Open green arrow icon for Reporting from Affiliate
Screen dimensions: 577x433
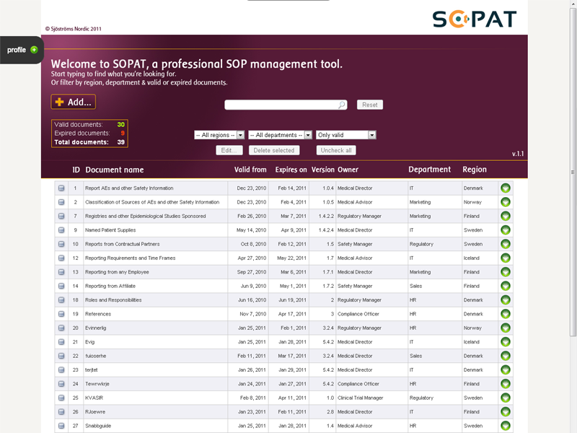[x=506, y=286]
